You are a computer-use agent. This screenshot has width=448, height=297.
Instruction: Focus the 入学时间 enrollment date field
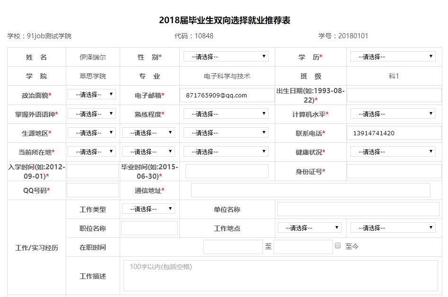(93, 171)
